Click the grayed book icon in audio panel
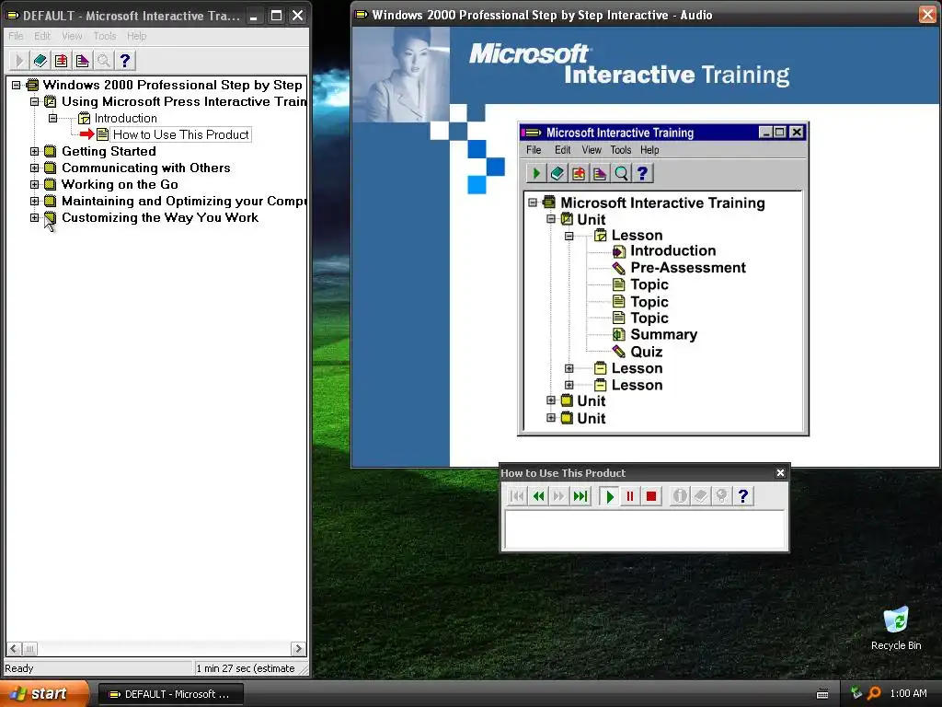The image size is (942, 707). pyautogui.click(x=700, y=496)
